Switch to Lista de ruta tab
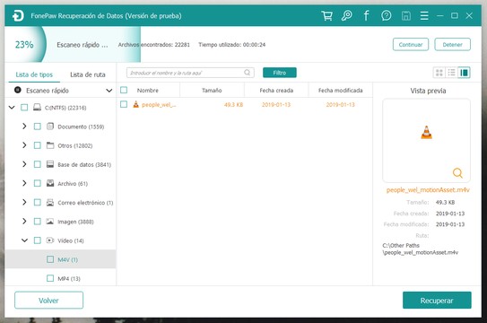Image resolution: width=487 pixels, height=323 pixels. (x=88, y=74)
